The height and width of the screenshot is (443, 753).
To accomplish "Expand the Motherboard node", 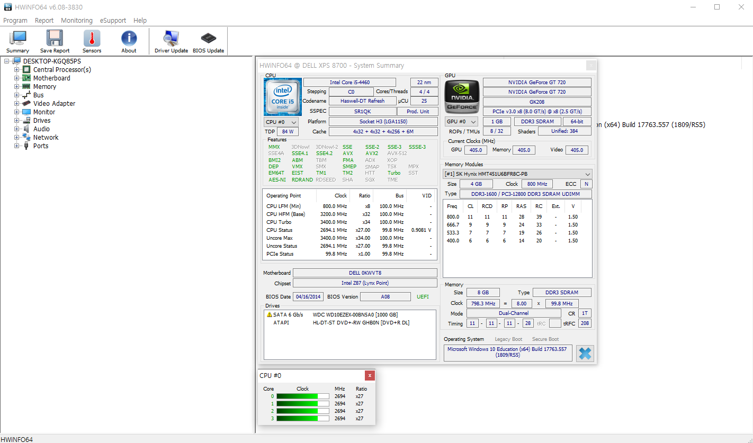I will [16, 78].
